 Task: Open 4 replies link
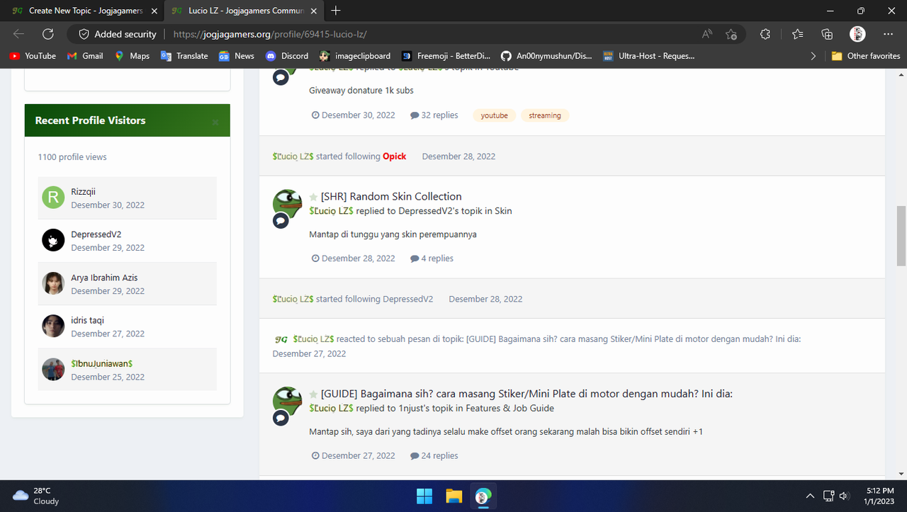pos(432,258)
